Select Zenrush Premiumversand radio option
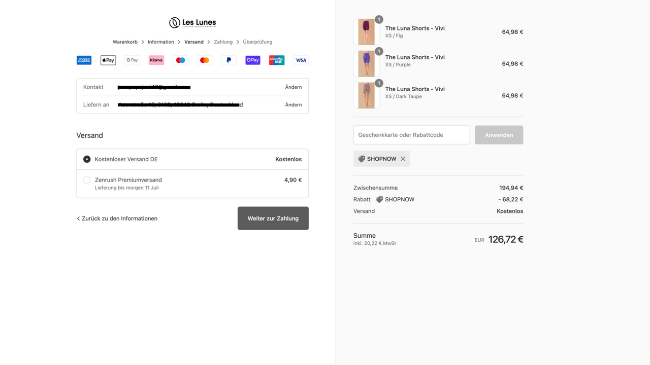This screenshot has width=650, height=365. pyautogui.click(x=87, y=180)
